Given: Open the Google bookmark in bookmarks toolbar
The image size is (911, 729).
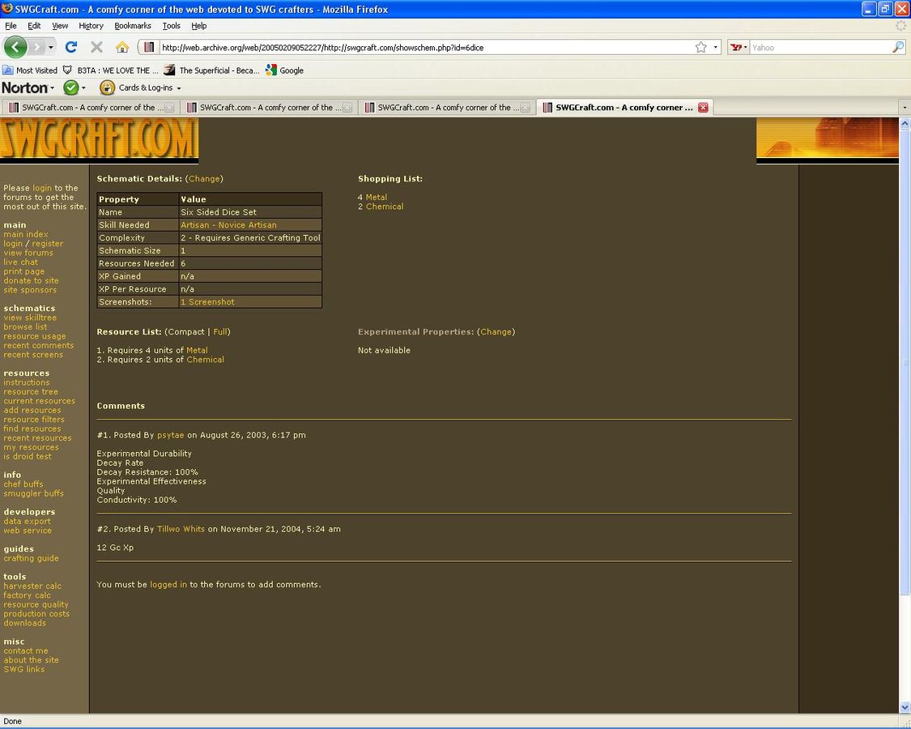Looking at the screenshot, I should 284,70.
